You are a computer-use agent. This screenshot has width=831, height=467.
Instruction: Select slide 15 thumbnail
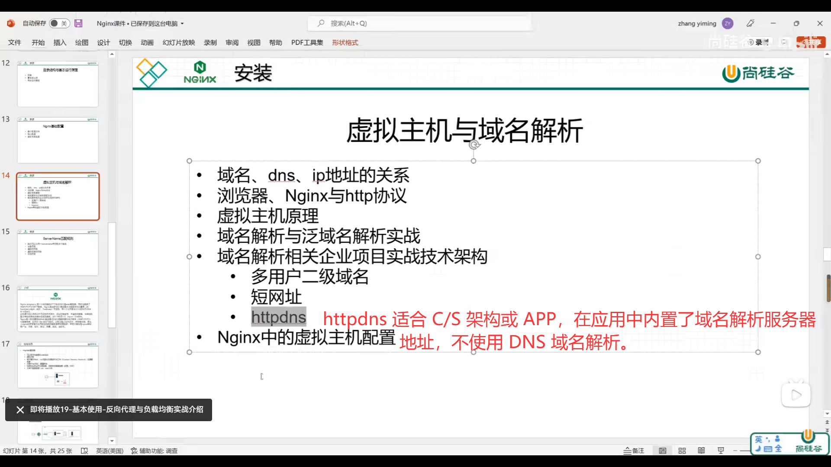tap(58, 253)
